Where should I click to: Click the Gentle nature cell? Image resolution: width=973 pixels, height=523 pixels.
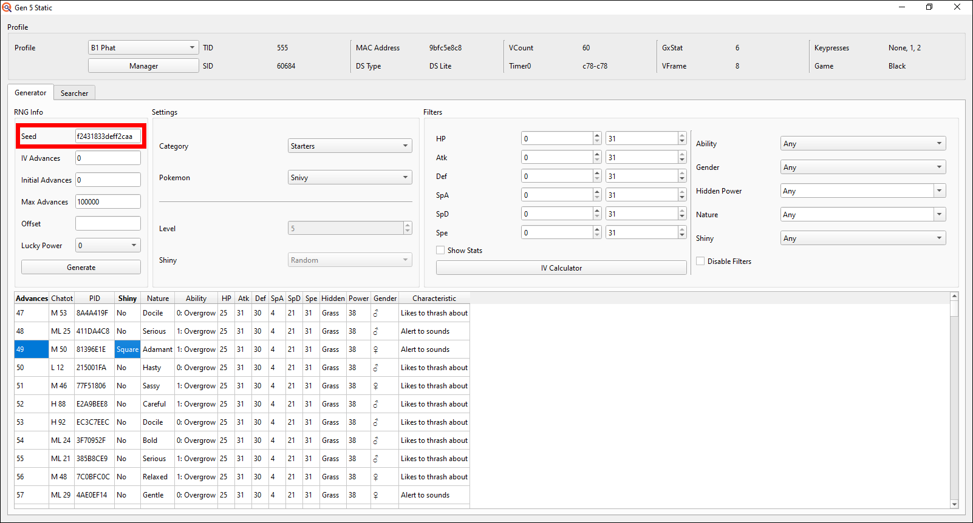point(158,495)
